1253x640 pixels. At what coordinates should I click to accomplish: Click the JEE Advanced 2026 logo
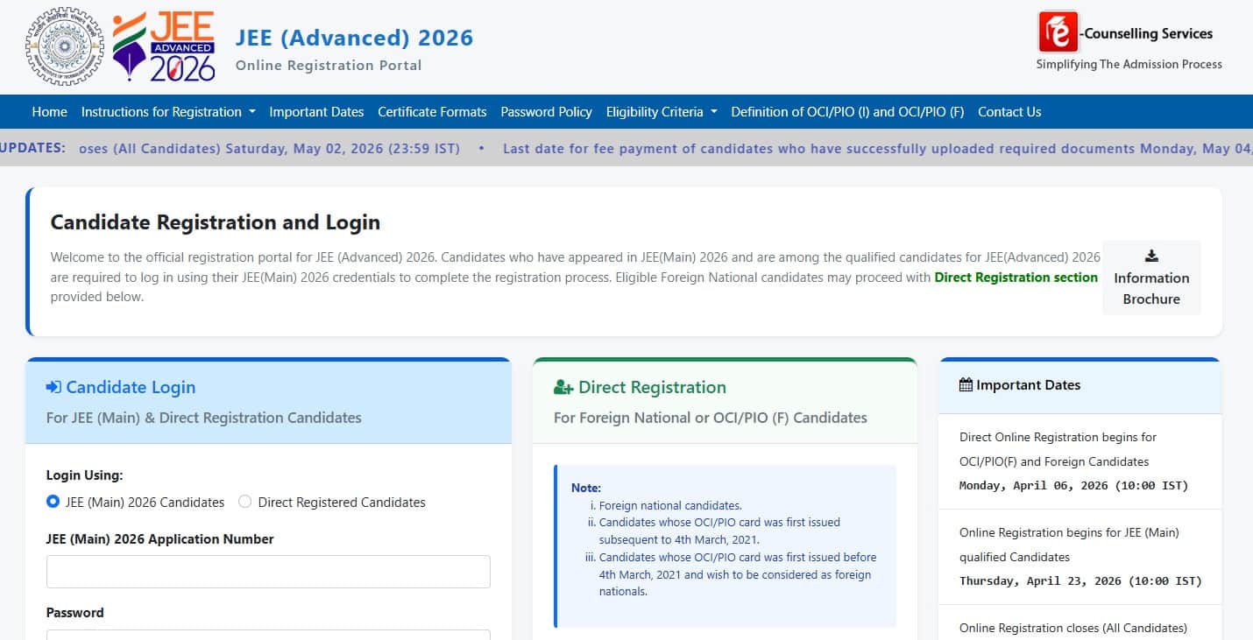click(x=165, y=44)
